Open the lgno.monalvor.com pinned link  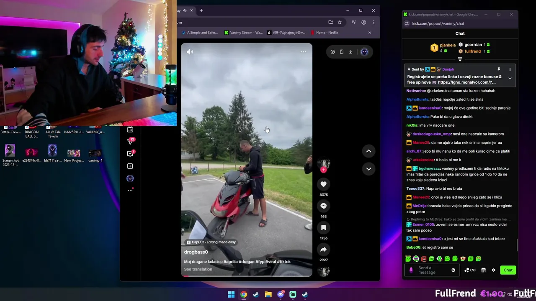click(466, 82)
